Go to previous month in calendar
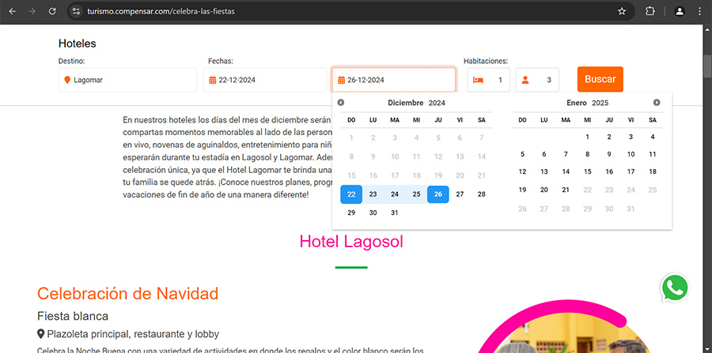 341,103
